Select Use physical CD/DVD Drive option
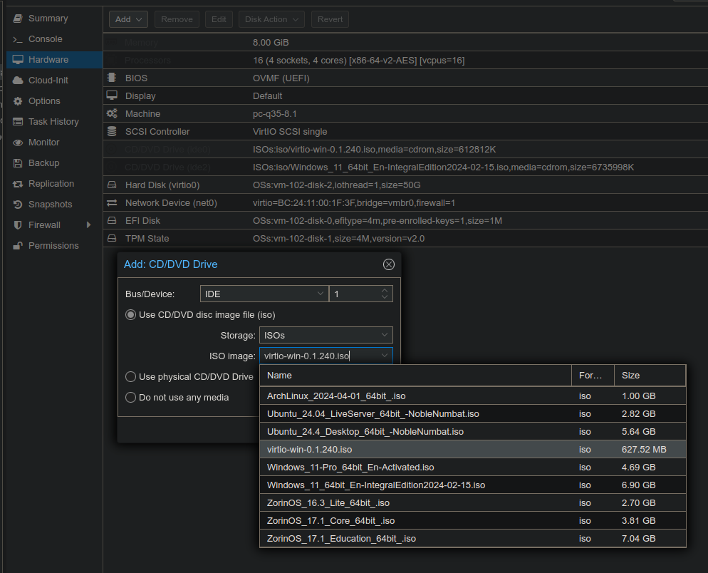 (131, 377)
